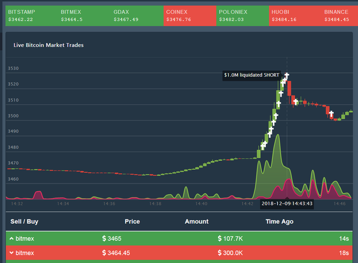Select the $ 107.7K amount cell
This screenshot has width=358, height=263.
click(230, 238)
